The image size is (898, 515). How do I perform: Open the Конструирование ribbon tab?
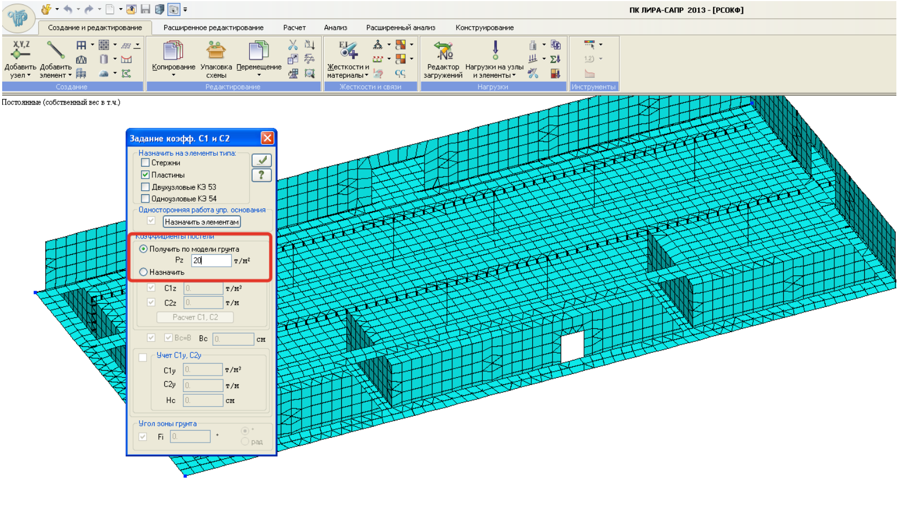point(484,28)
